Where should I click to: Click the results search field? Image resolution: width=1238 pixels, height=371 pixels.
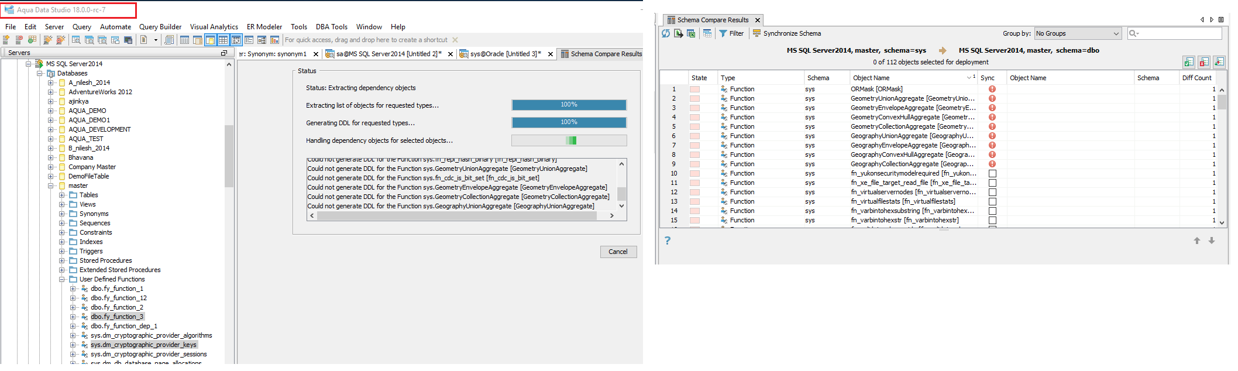(x=1175, y=33)
